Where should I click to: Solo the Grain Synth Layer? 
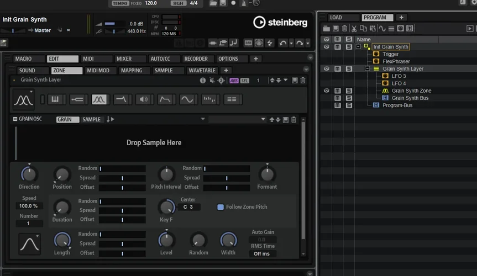(348, 69)
